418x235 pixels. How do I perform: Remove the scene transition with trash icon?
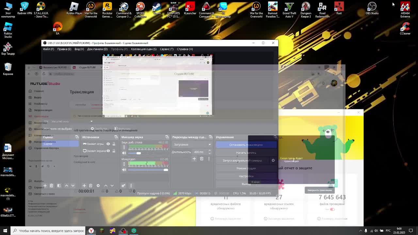[201, 159]
